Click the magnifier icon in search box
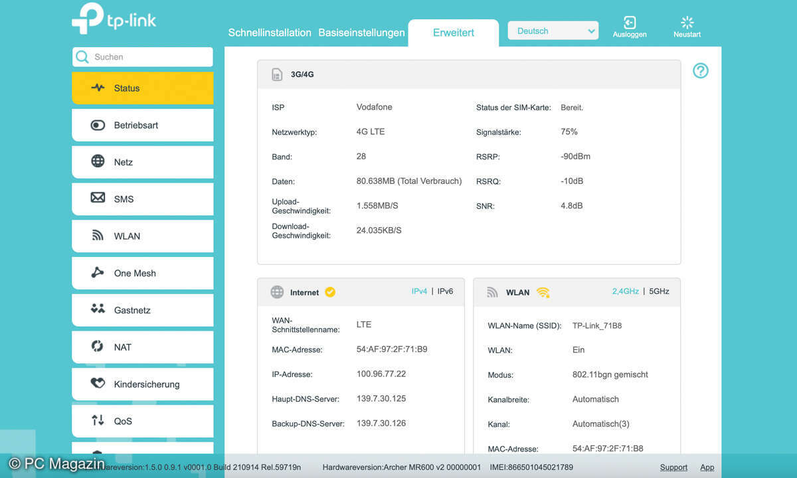Screen dimensions: 797x478 (x=82, y=57)
